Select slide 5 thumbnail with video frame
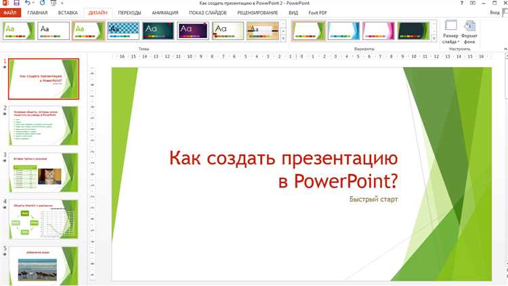508x286 pixels. tap(44, 266)
